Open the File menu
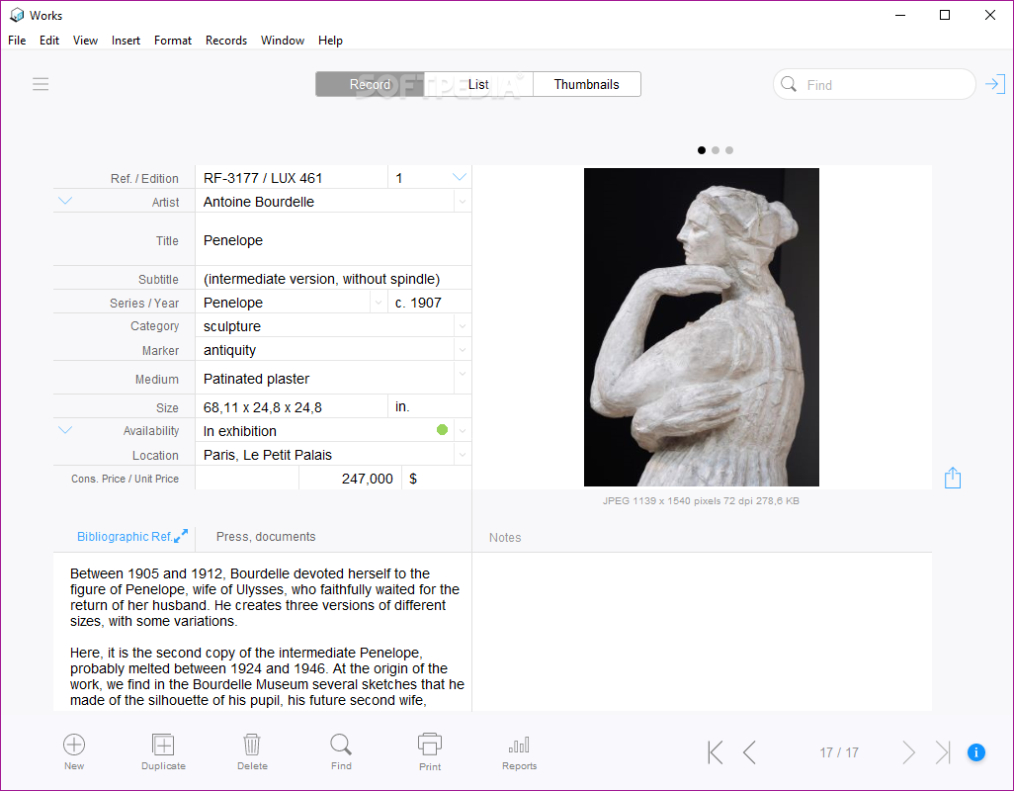Screen dimensions: 1014x791 pos(17,41)
